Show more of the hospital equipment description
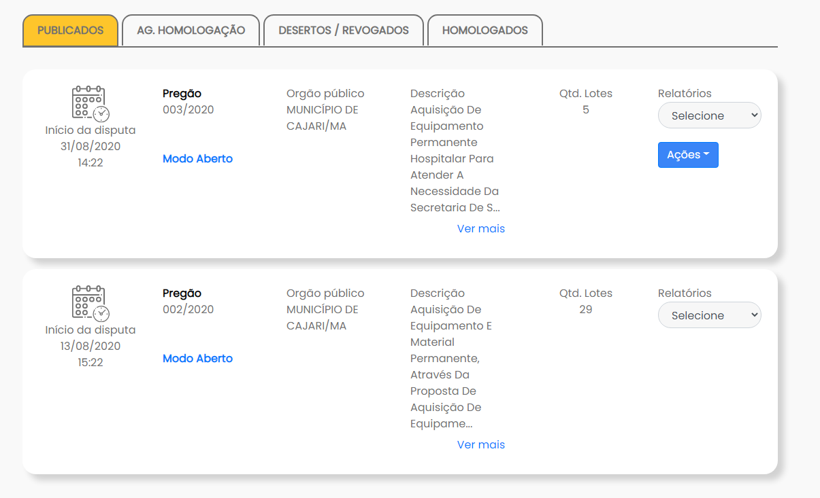The height and width of the screenshot is (498, 820). pyautogui.click(x=480, y=229)
